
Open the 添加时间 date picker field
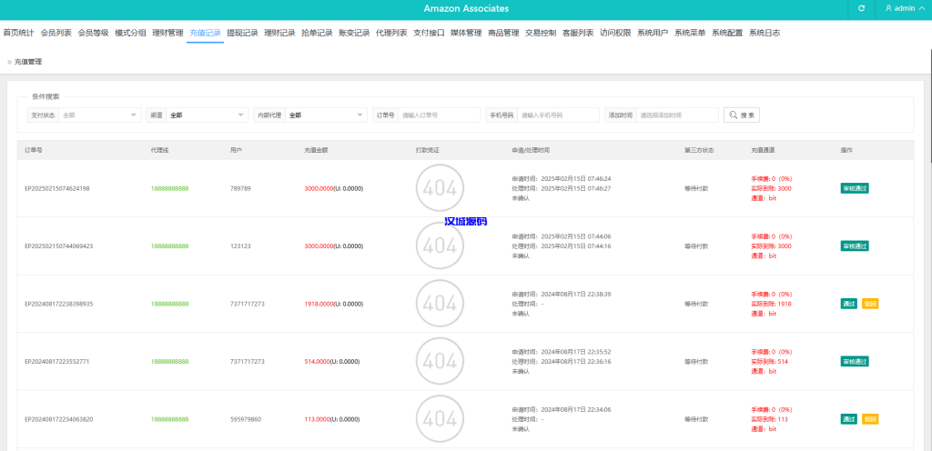676,115
